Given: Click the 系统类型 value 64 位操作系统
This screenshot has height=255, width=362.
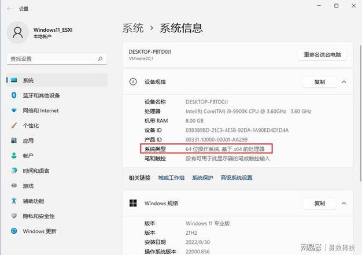Looking at the screenshot, I should point(225,149).
